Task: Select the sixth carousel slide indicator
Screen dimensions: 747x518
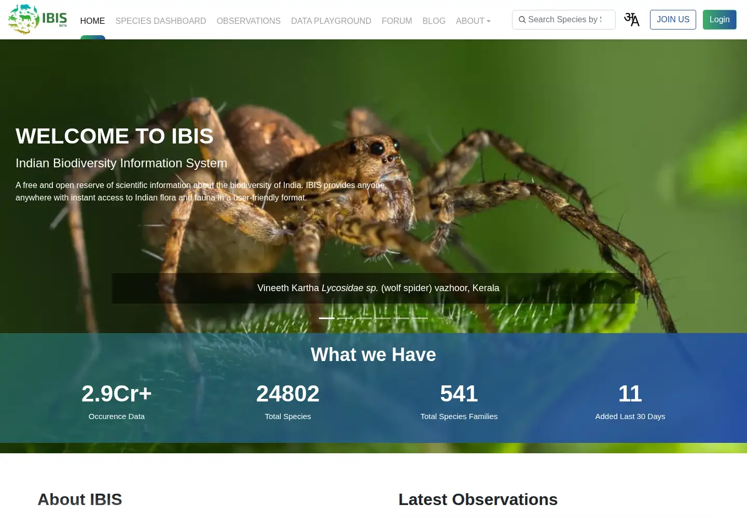Action: (x=420, y=318)
